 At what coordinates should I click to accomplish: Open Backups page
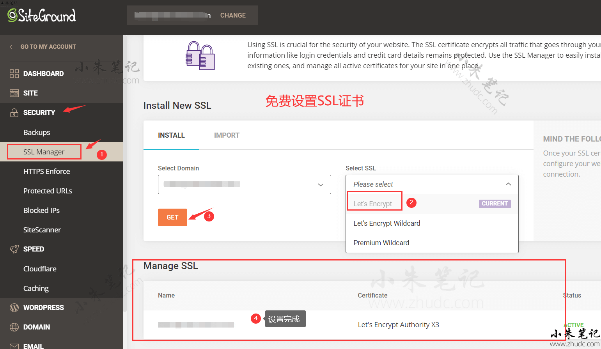(37, 133)
